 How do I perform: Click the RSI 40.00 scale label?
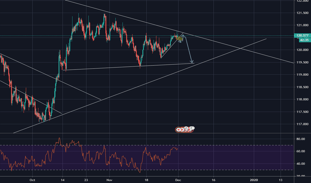[300, 164]
